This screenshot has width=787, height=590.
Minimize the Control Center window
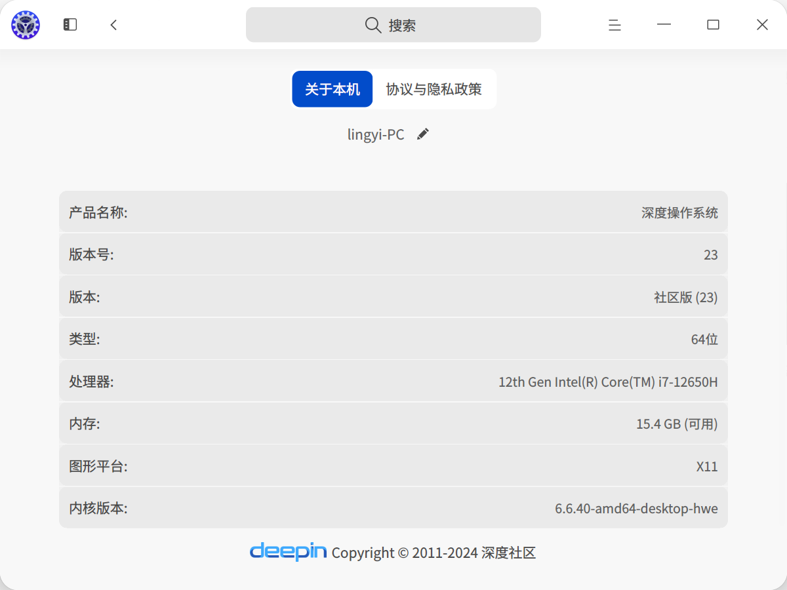click(664, 25)
